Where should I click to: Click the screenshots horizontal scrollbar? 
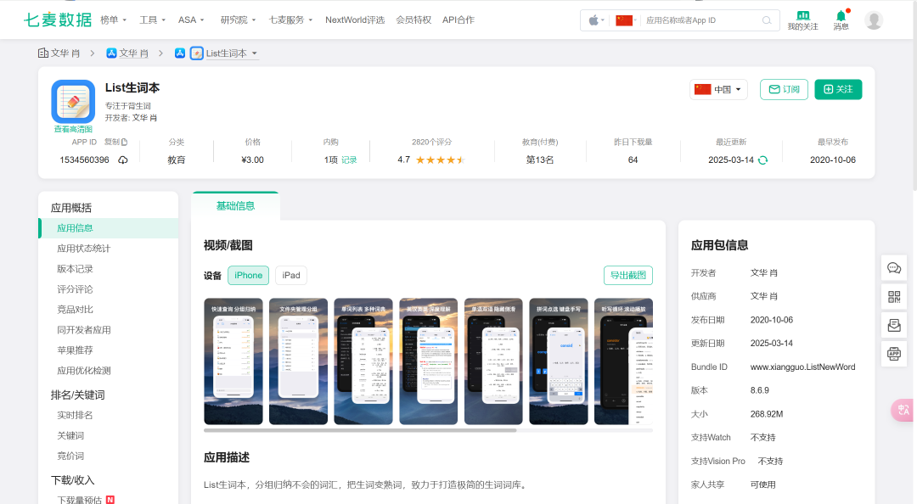coord(360,430)
